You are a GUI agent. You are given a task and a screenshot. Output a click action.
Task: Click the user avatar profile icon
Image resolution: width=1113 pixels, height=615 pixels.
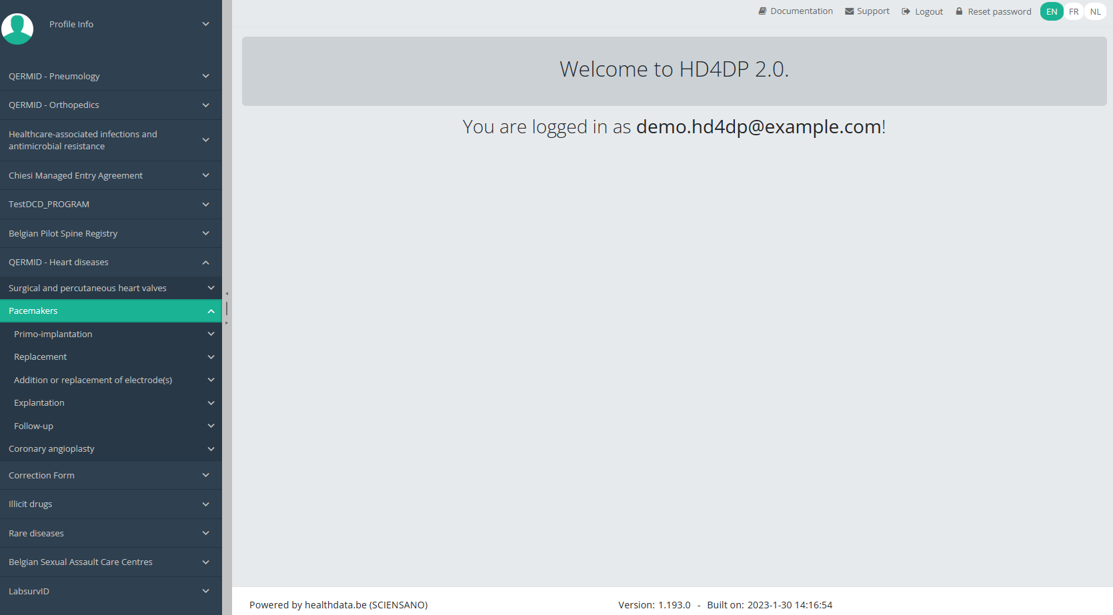pos(17,29)
